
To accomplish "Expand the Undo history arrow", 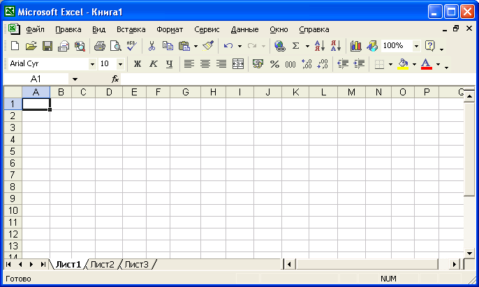I will click(x=239, y=46).
